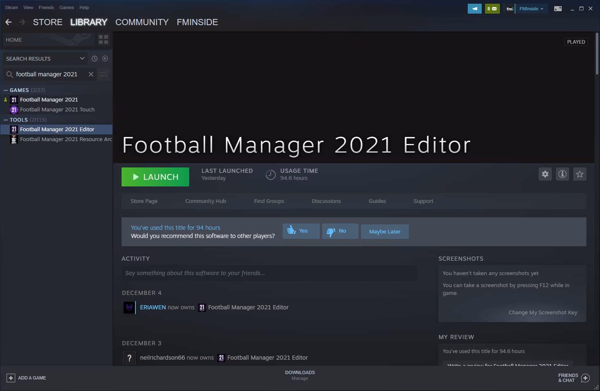Click the info circle icon for game details
Image resolution: width=600 pixels, height=391 pixels.
pyautogui.click(x=562, y=174)
